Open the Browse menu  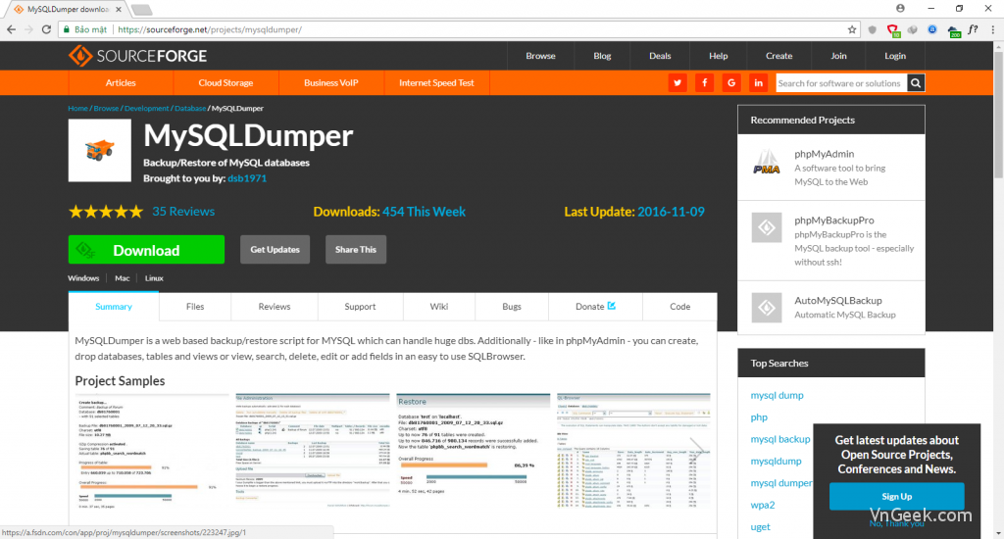point(540,56)
